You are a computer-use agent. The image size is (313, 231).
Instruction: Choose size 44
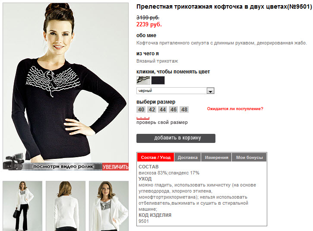(162, 109)
